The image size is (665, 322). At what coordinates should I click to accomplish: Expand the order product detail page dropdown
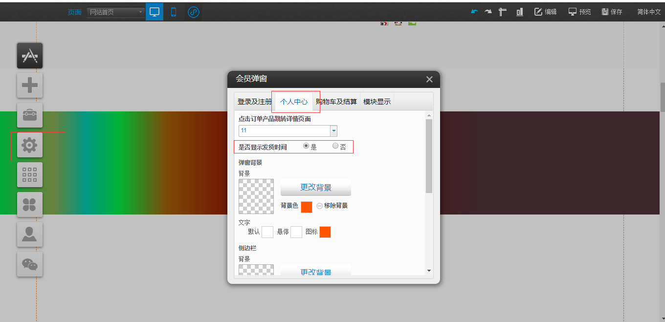334,131
